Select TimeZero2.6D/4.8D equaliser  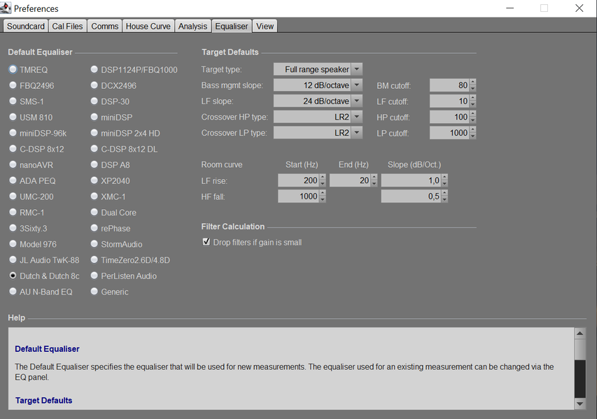(94, 260)
